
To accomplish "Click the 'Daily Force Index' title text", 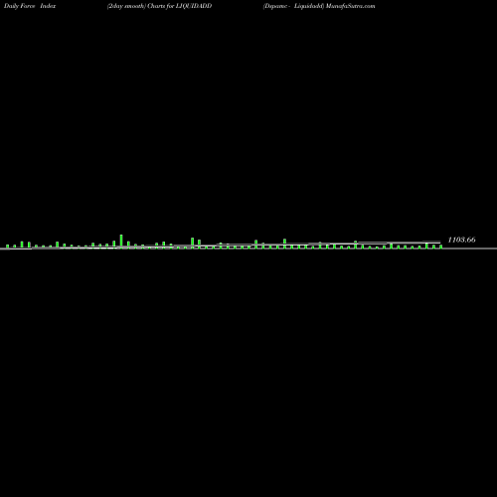I will [x=30, y=6].
